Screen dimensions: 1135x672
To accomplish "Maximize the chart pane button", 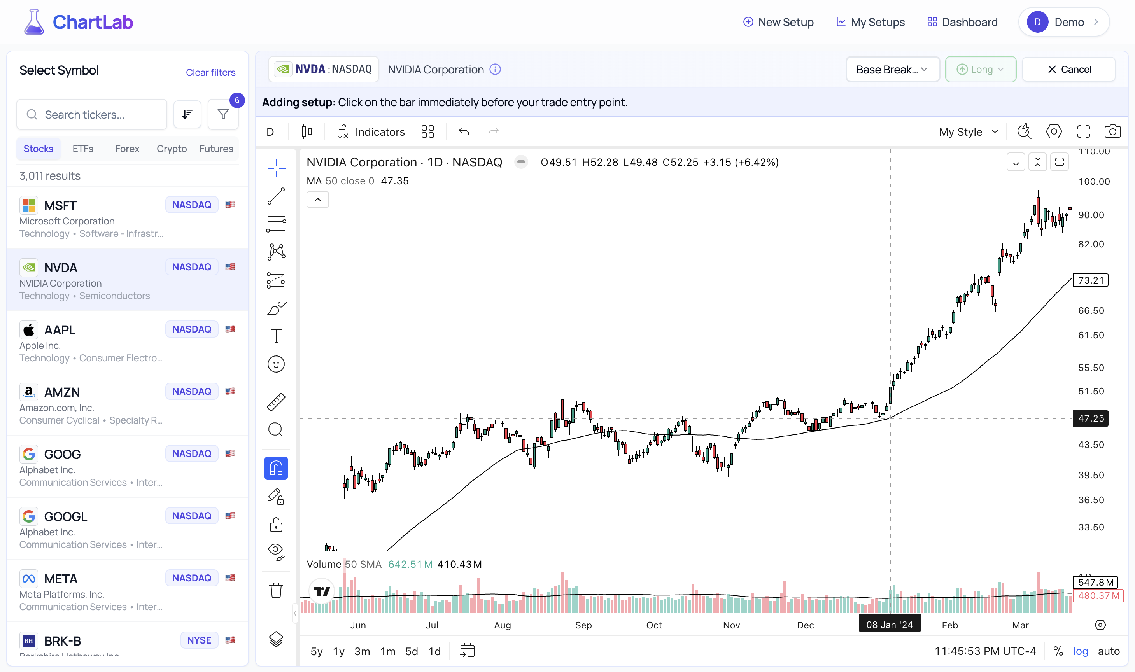I will [1060, 162].
